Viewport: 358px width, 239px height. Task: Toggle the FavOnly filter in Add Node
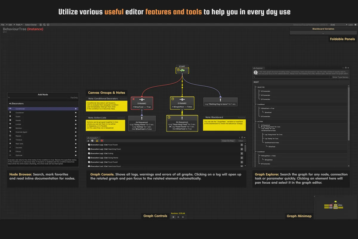click(x=74, y=98)
